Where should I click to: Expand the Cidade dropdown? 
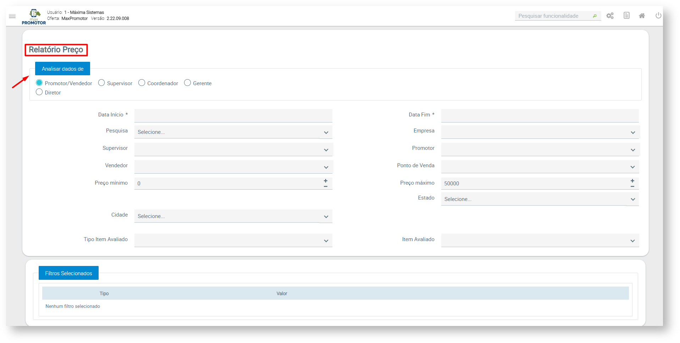pos(233,216)
